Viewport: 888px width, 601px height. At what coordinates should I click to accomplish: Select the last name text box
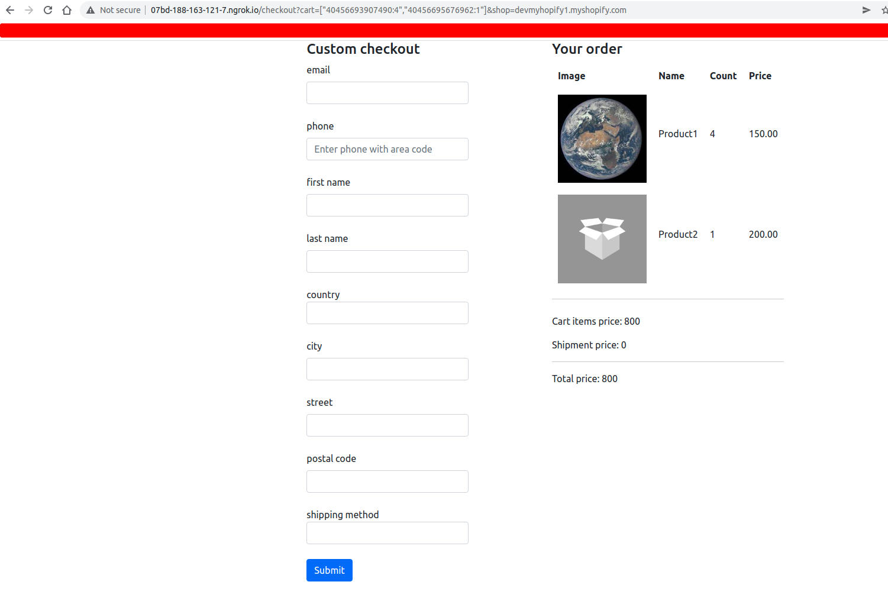pyautogui.click(x=388, y=261)
